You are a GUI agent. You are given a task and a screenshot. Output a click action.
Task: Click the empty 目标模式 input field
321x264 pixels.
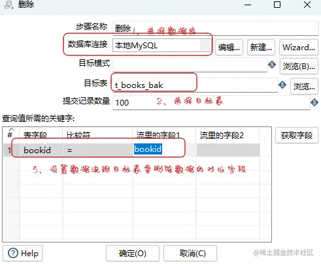pyautogui.click(x=190, y=65)
